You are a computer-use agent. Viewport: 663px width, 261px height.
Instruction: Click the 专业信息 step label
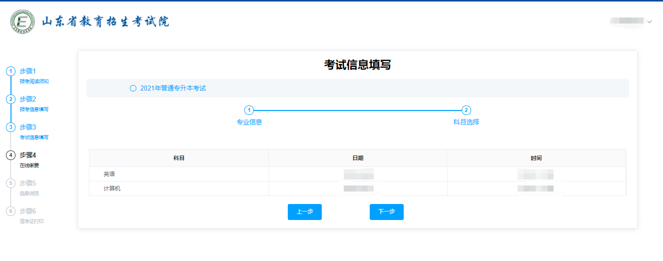click(x=249, y=122)
